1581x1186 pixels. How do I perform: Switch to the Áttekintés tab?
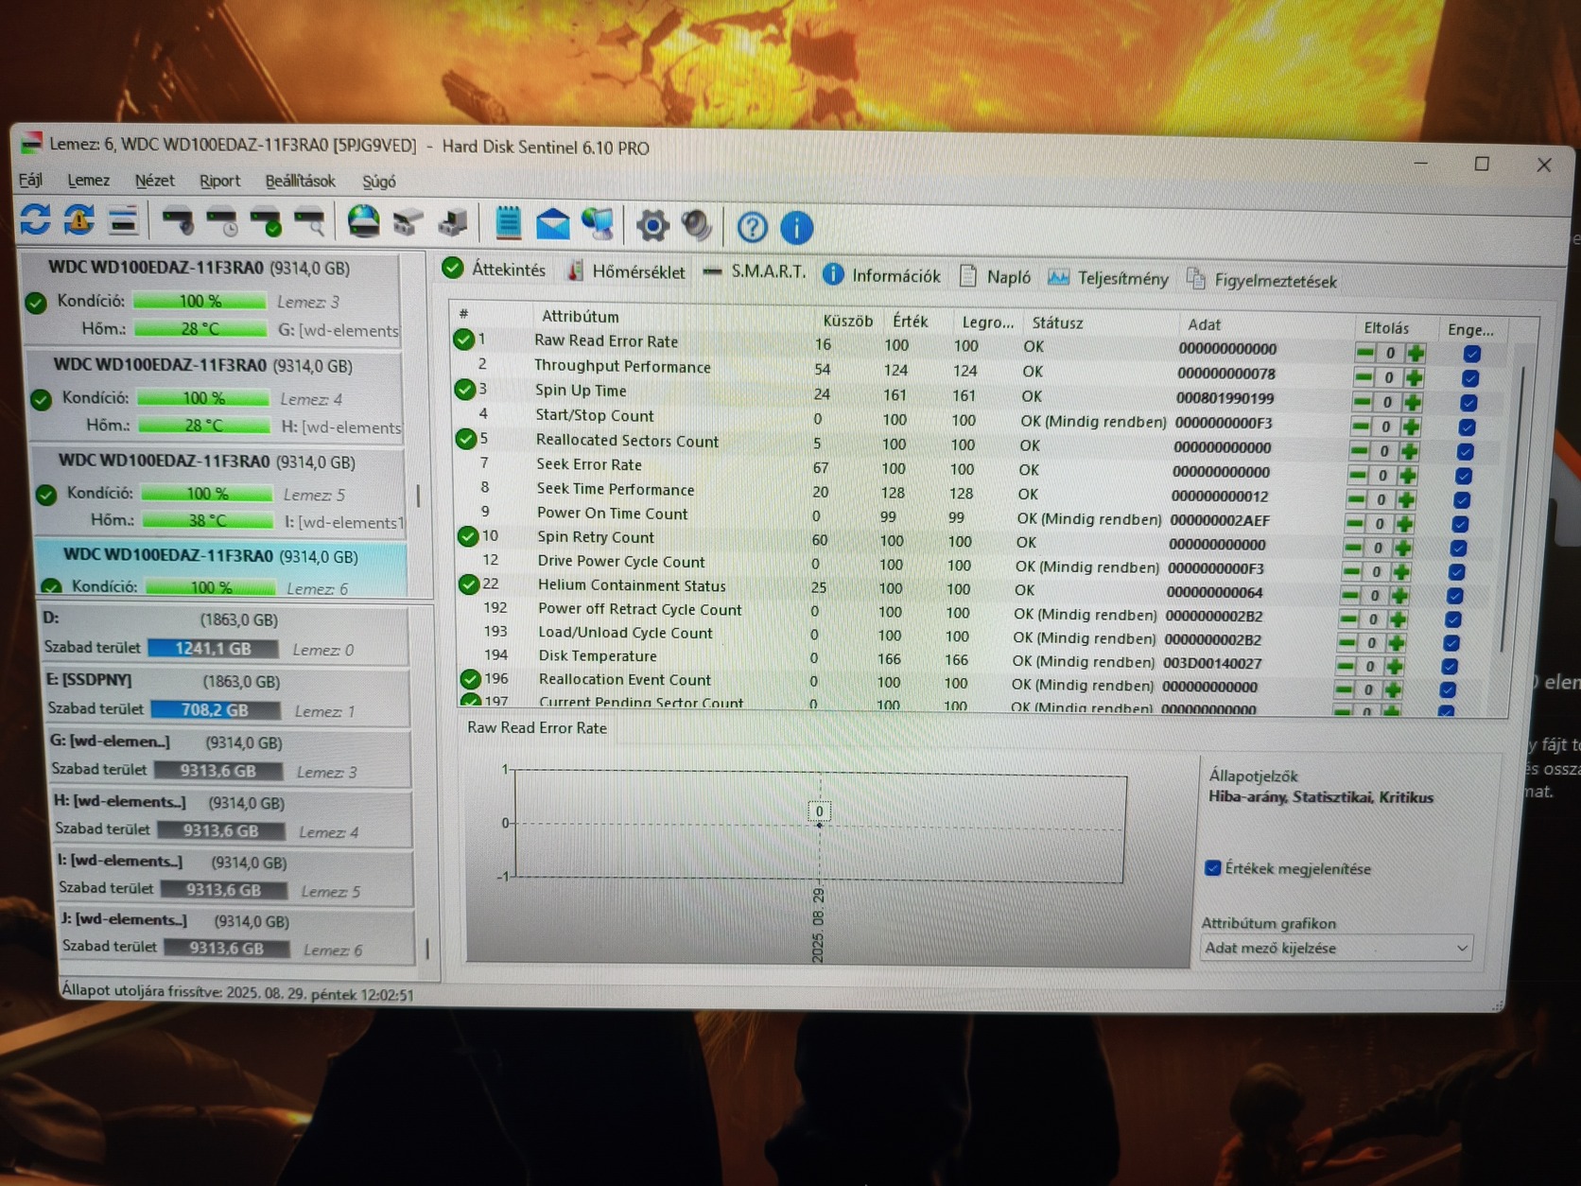[495, 270]
